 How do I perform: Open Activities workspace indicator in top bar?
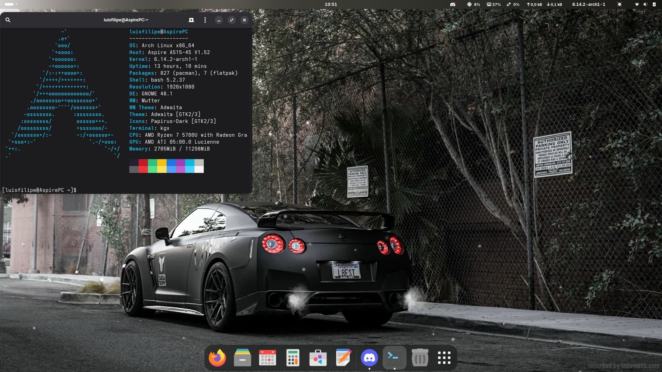(11, 4)
